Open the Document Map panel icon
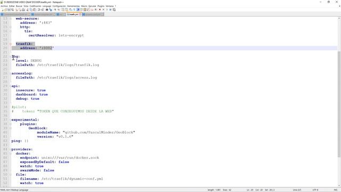Screen dimensions: 341x192 [85, 10]
